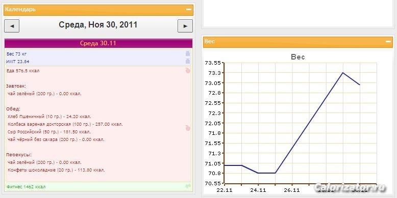Collapse the Календарь panel
The height and width of the screenshot is (198, 397).
click(189, 10)
